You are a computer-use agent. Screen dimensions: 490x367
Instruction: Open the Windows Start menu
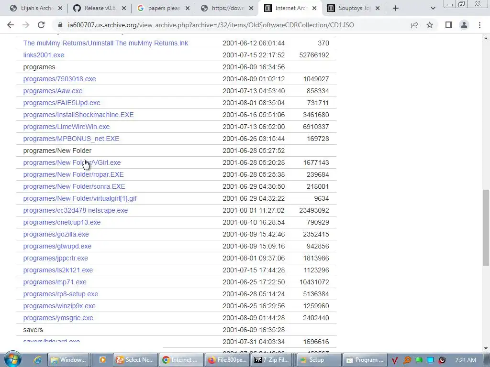coord(12,359)
